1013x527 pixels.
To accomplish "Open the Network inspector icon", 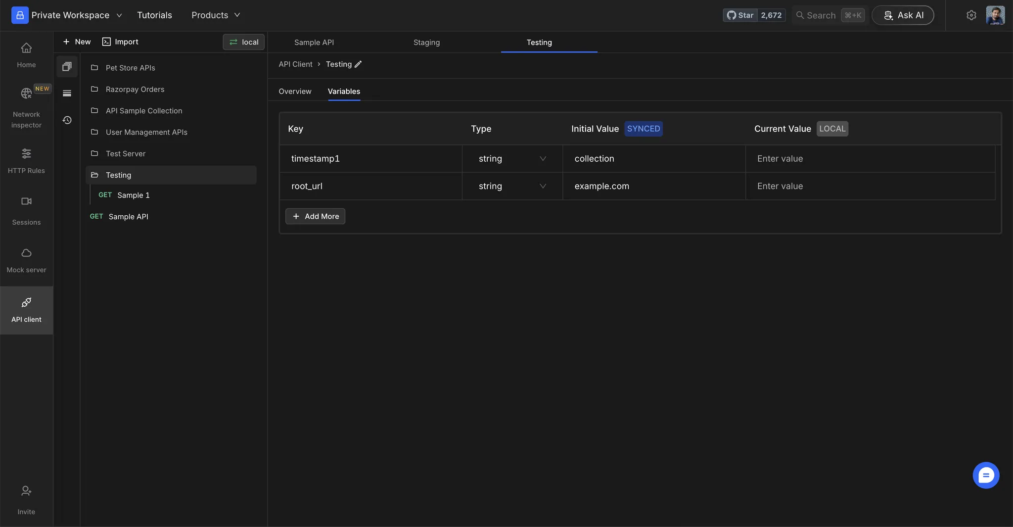I will 26,94.
